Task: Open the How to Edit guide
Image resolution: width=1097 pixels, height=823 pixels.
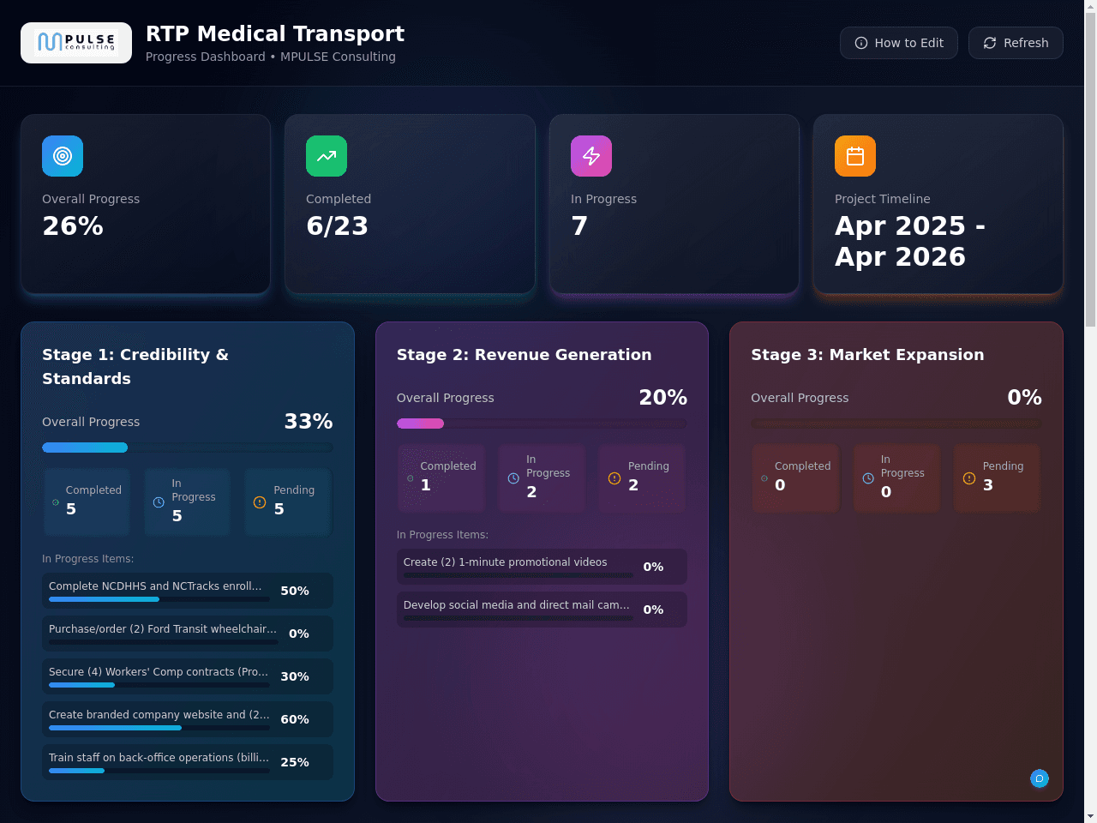Action: click(899, 43)
